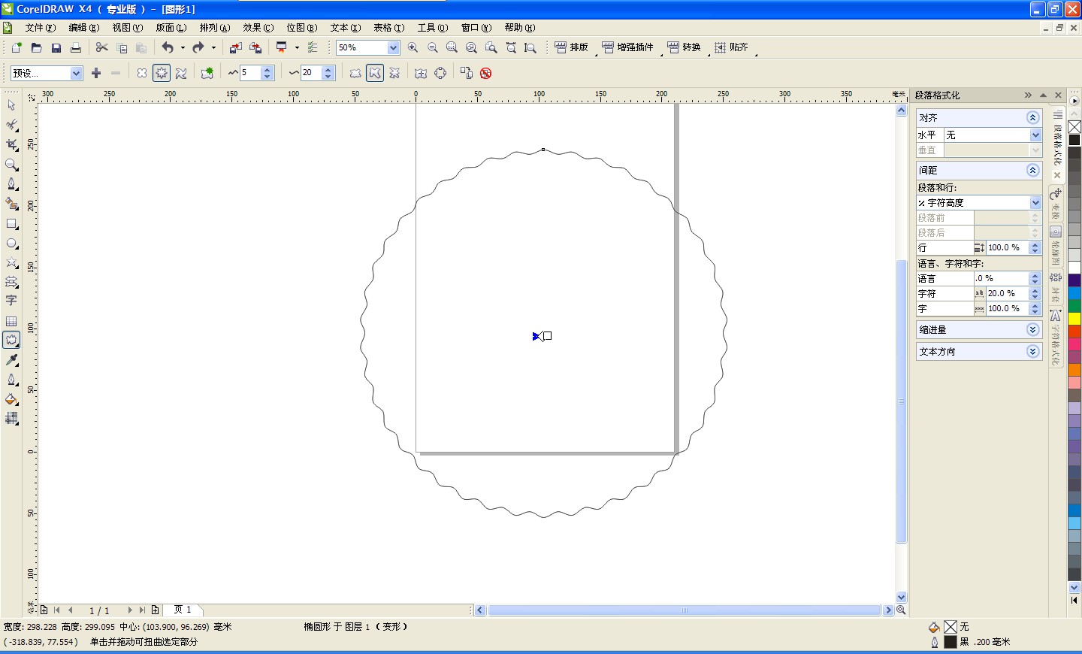This screenshot has height=654, width=1082.
Task: Collapse the 间距 section
Action: pos(1032,170)
